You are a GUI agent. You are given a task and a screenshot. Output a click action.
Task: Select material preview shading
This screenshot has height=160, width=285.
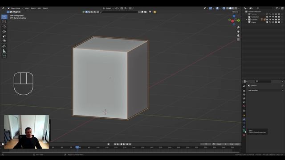tap(233, 8)
